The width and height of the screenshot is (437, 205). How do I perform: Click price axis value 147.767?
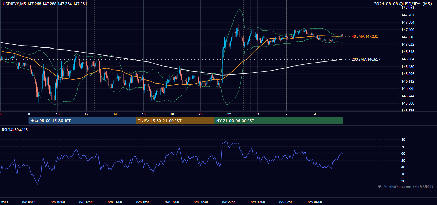point(408,15)
